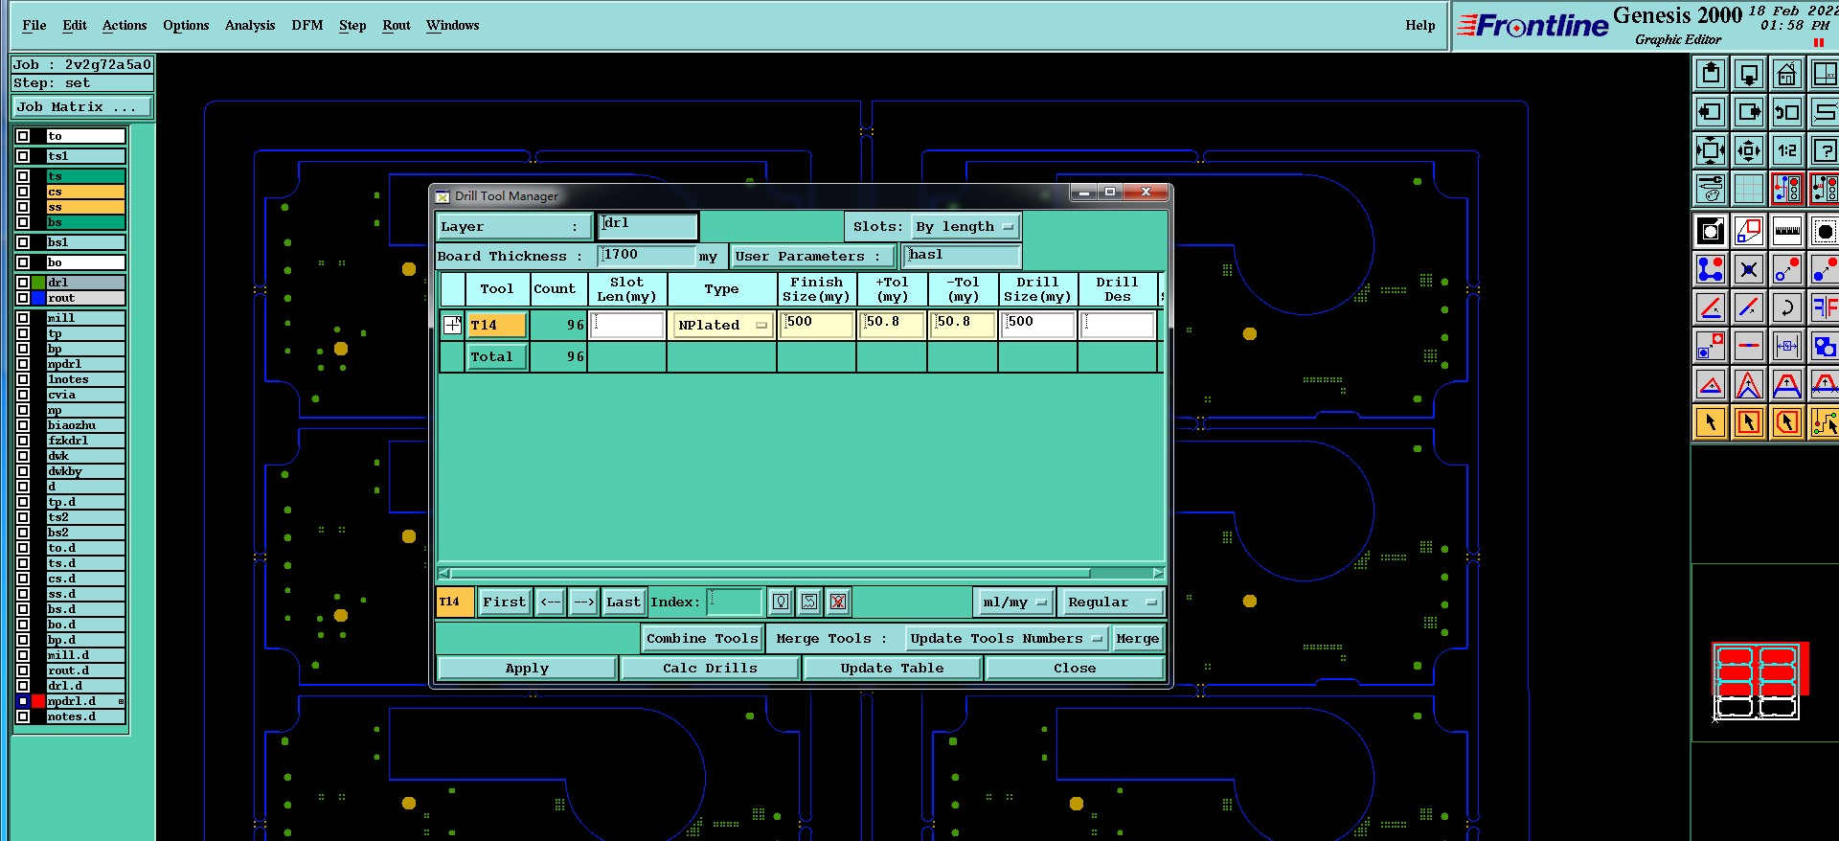Select the polygon-select pointer tool

click(1786, 422)
